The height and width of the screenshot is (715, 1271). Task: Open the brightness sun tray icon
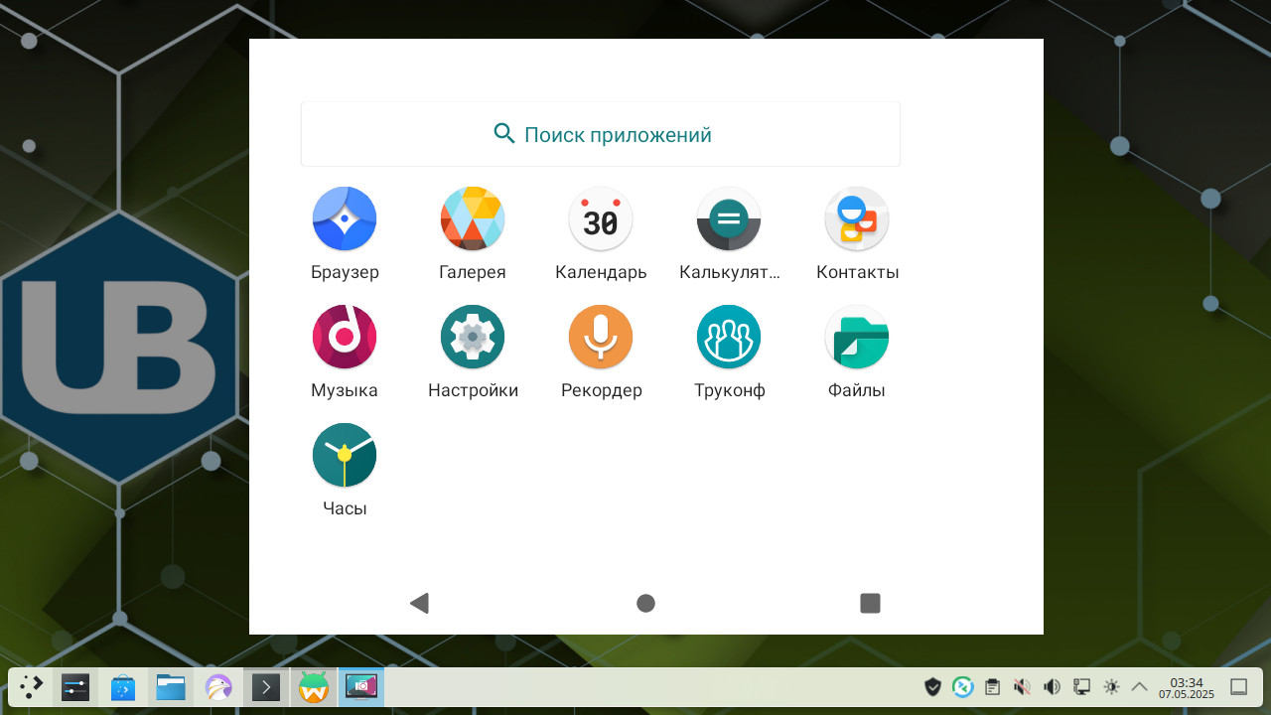pyautogui.click(x=1111, y=686)
